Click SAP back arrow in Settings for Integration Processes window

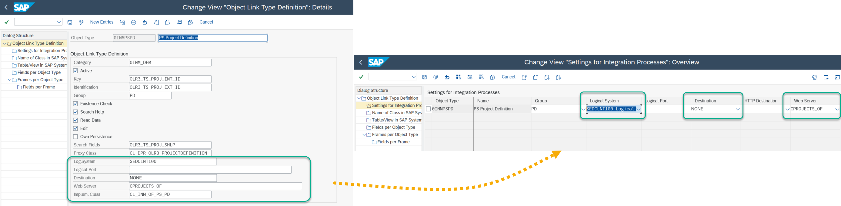point(361,62)
